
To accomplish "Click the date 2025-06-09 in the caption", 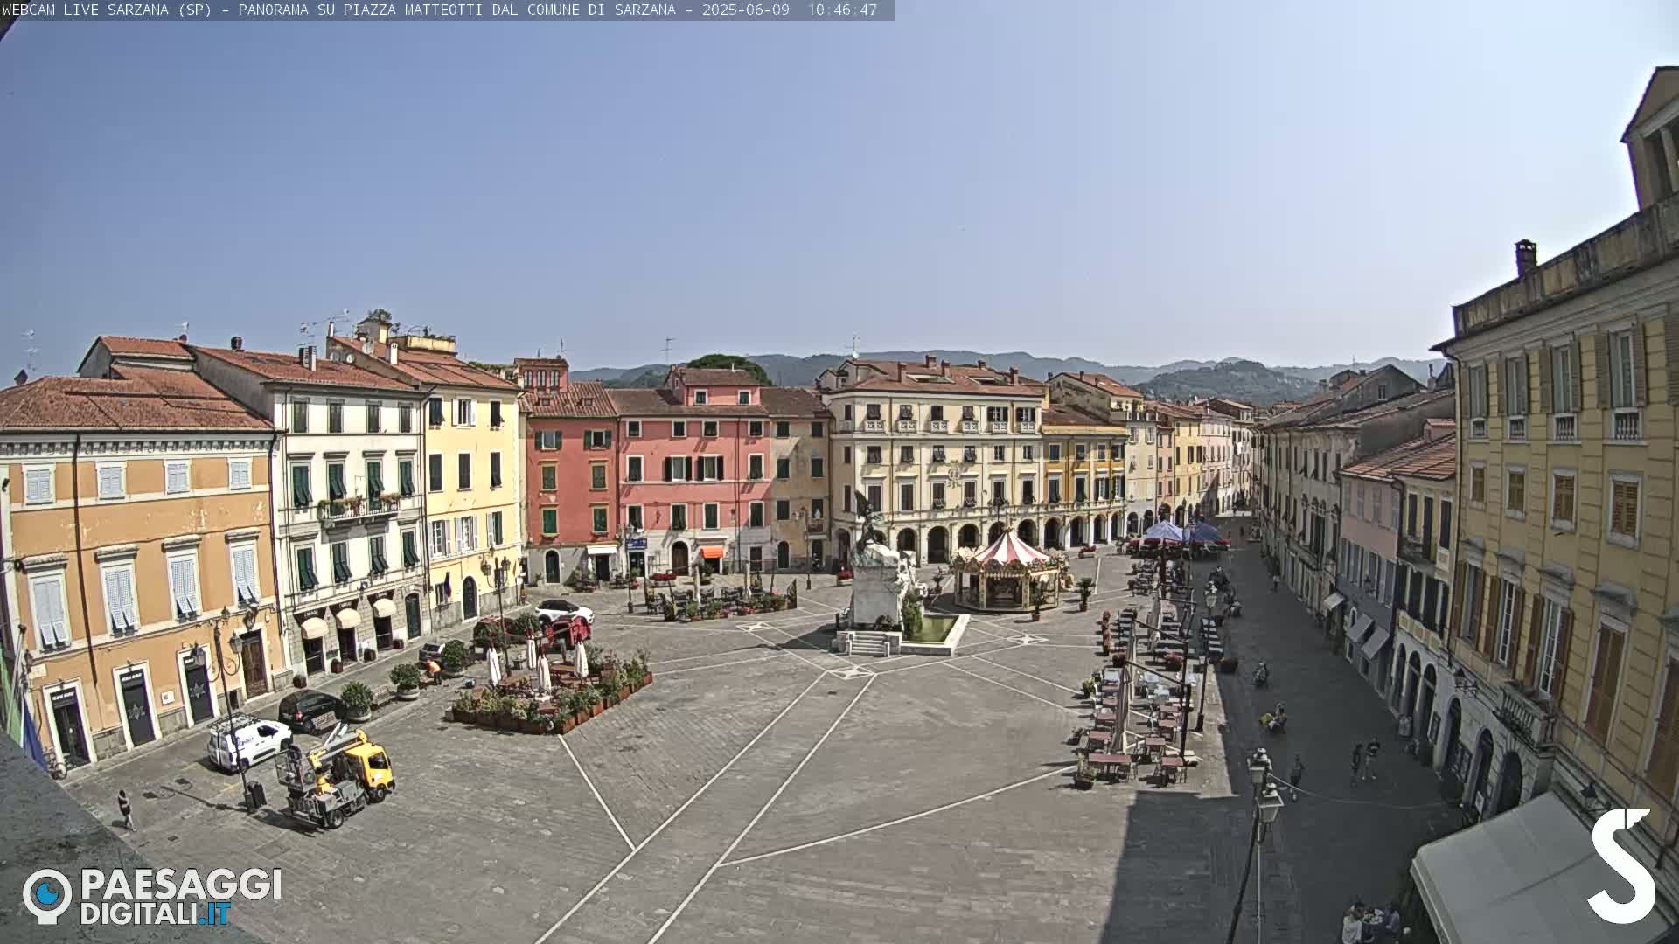I will click(x=745, y=10).
